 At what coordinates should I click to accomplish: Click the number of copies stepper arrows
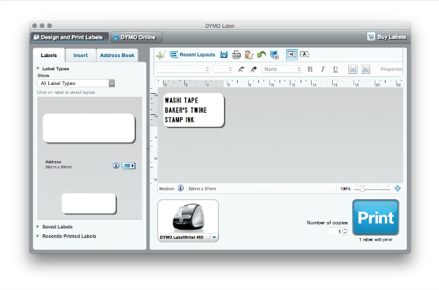(345, 231)
